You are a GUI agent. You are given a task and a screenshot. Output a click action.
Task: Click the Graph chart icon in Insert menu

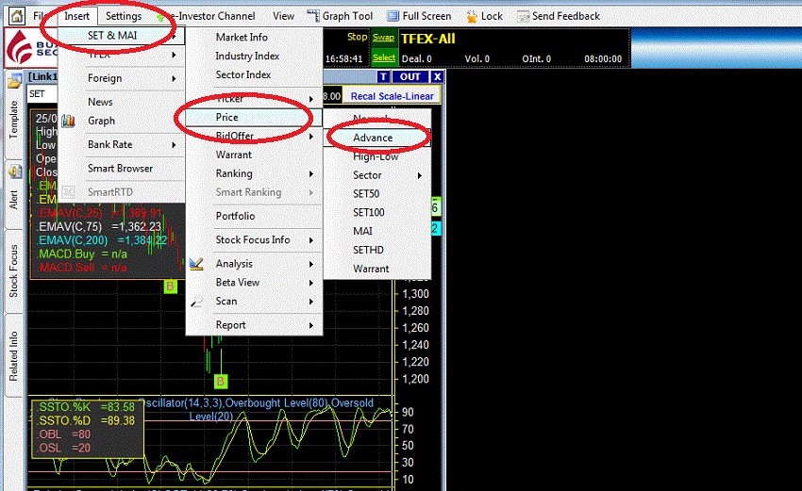pos(68,121)
